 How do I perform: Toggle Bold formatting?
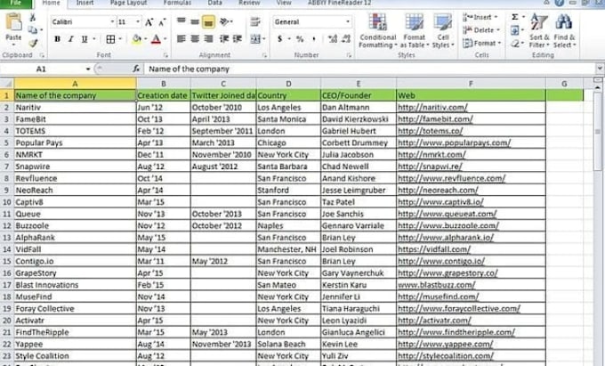pos(57,39)
